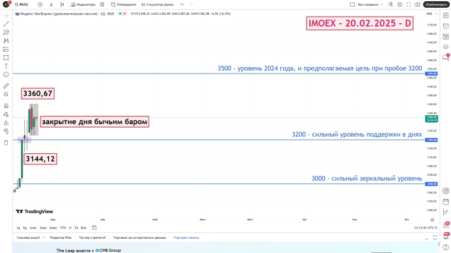
Task: Open the go-to-date calendar icon
Action: pos(94,227)
